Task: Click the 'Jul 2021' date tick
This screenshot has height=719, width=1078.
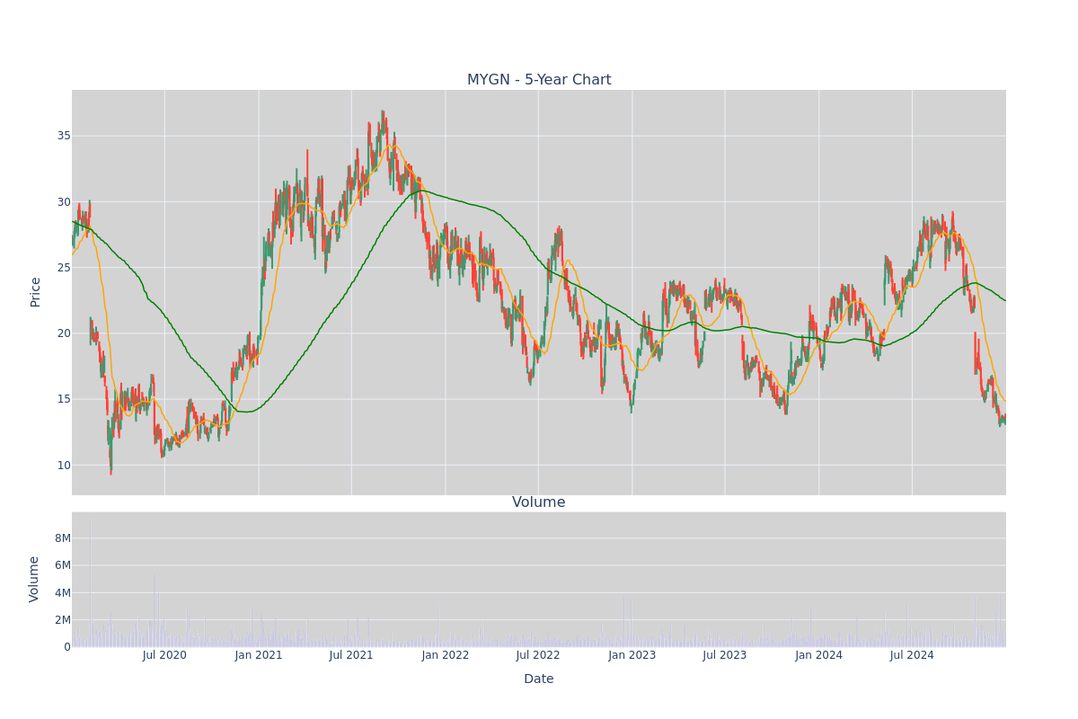Action: click(x=351, y=655)
